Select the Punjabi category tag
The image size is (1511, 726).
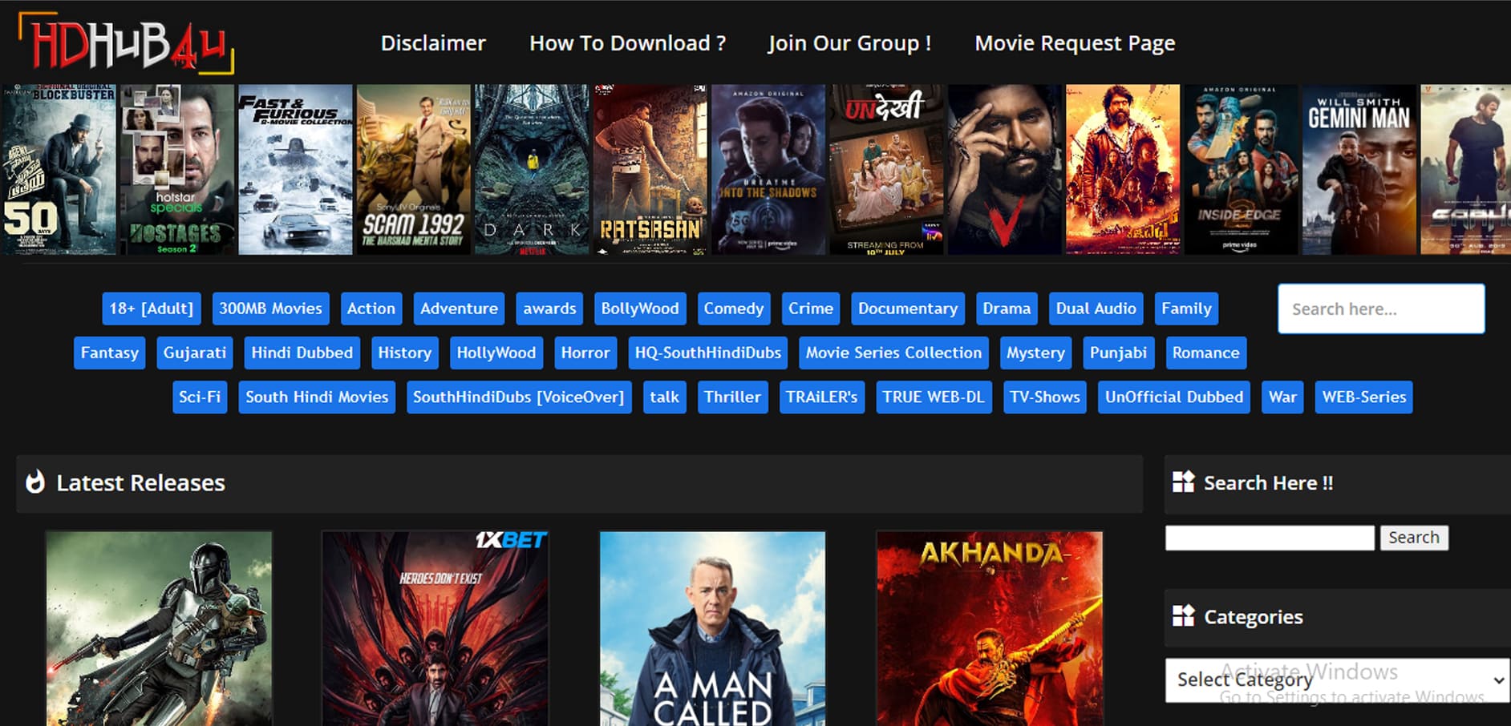[1119, 353]
